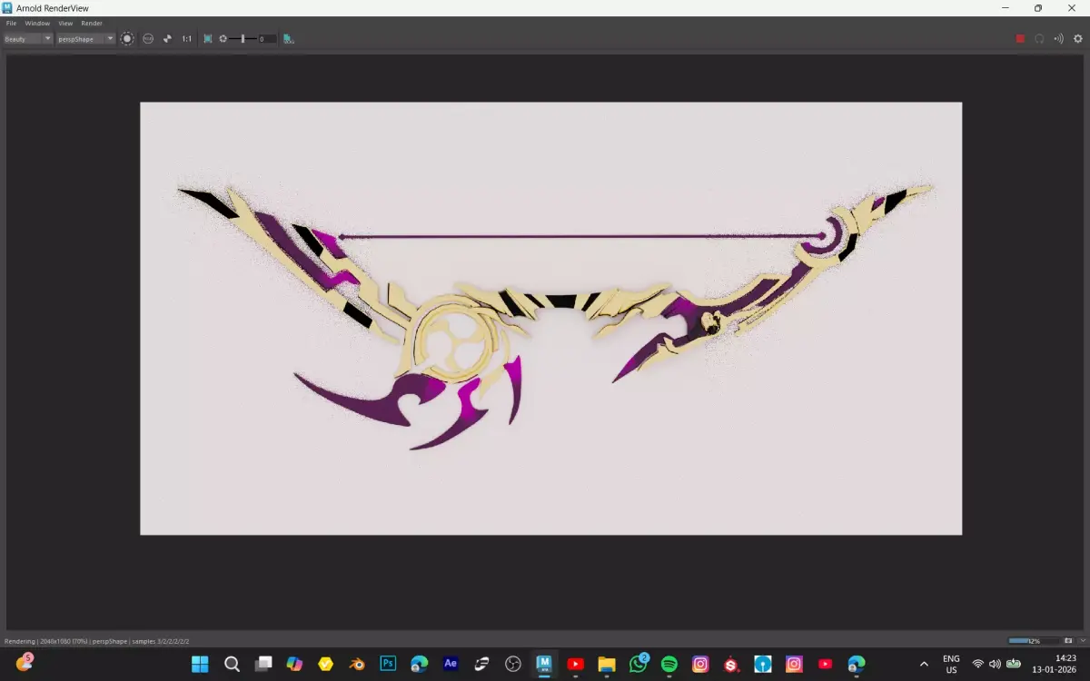Click the snapshot store image icon

coord(288,39)
